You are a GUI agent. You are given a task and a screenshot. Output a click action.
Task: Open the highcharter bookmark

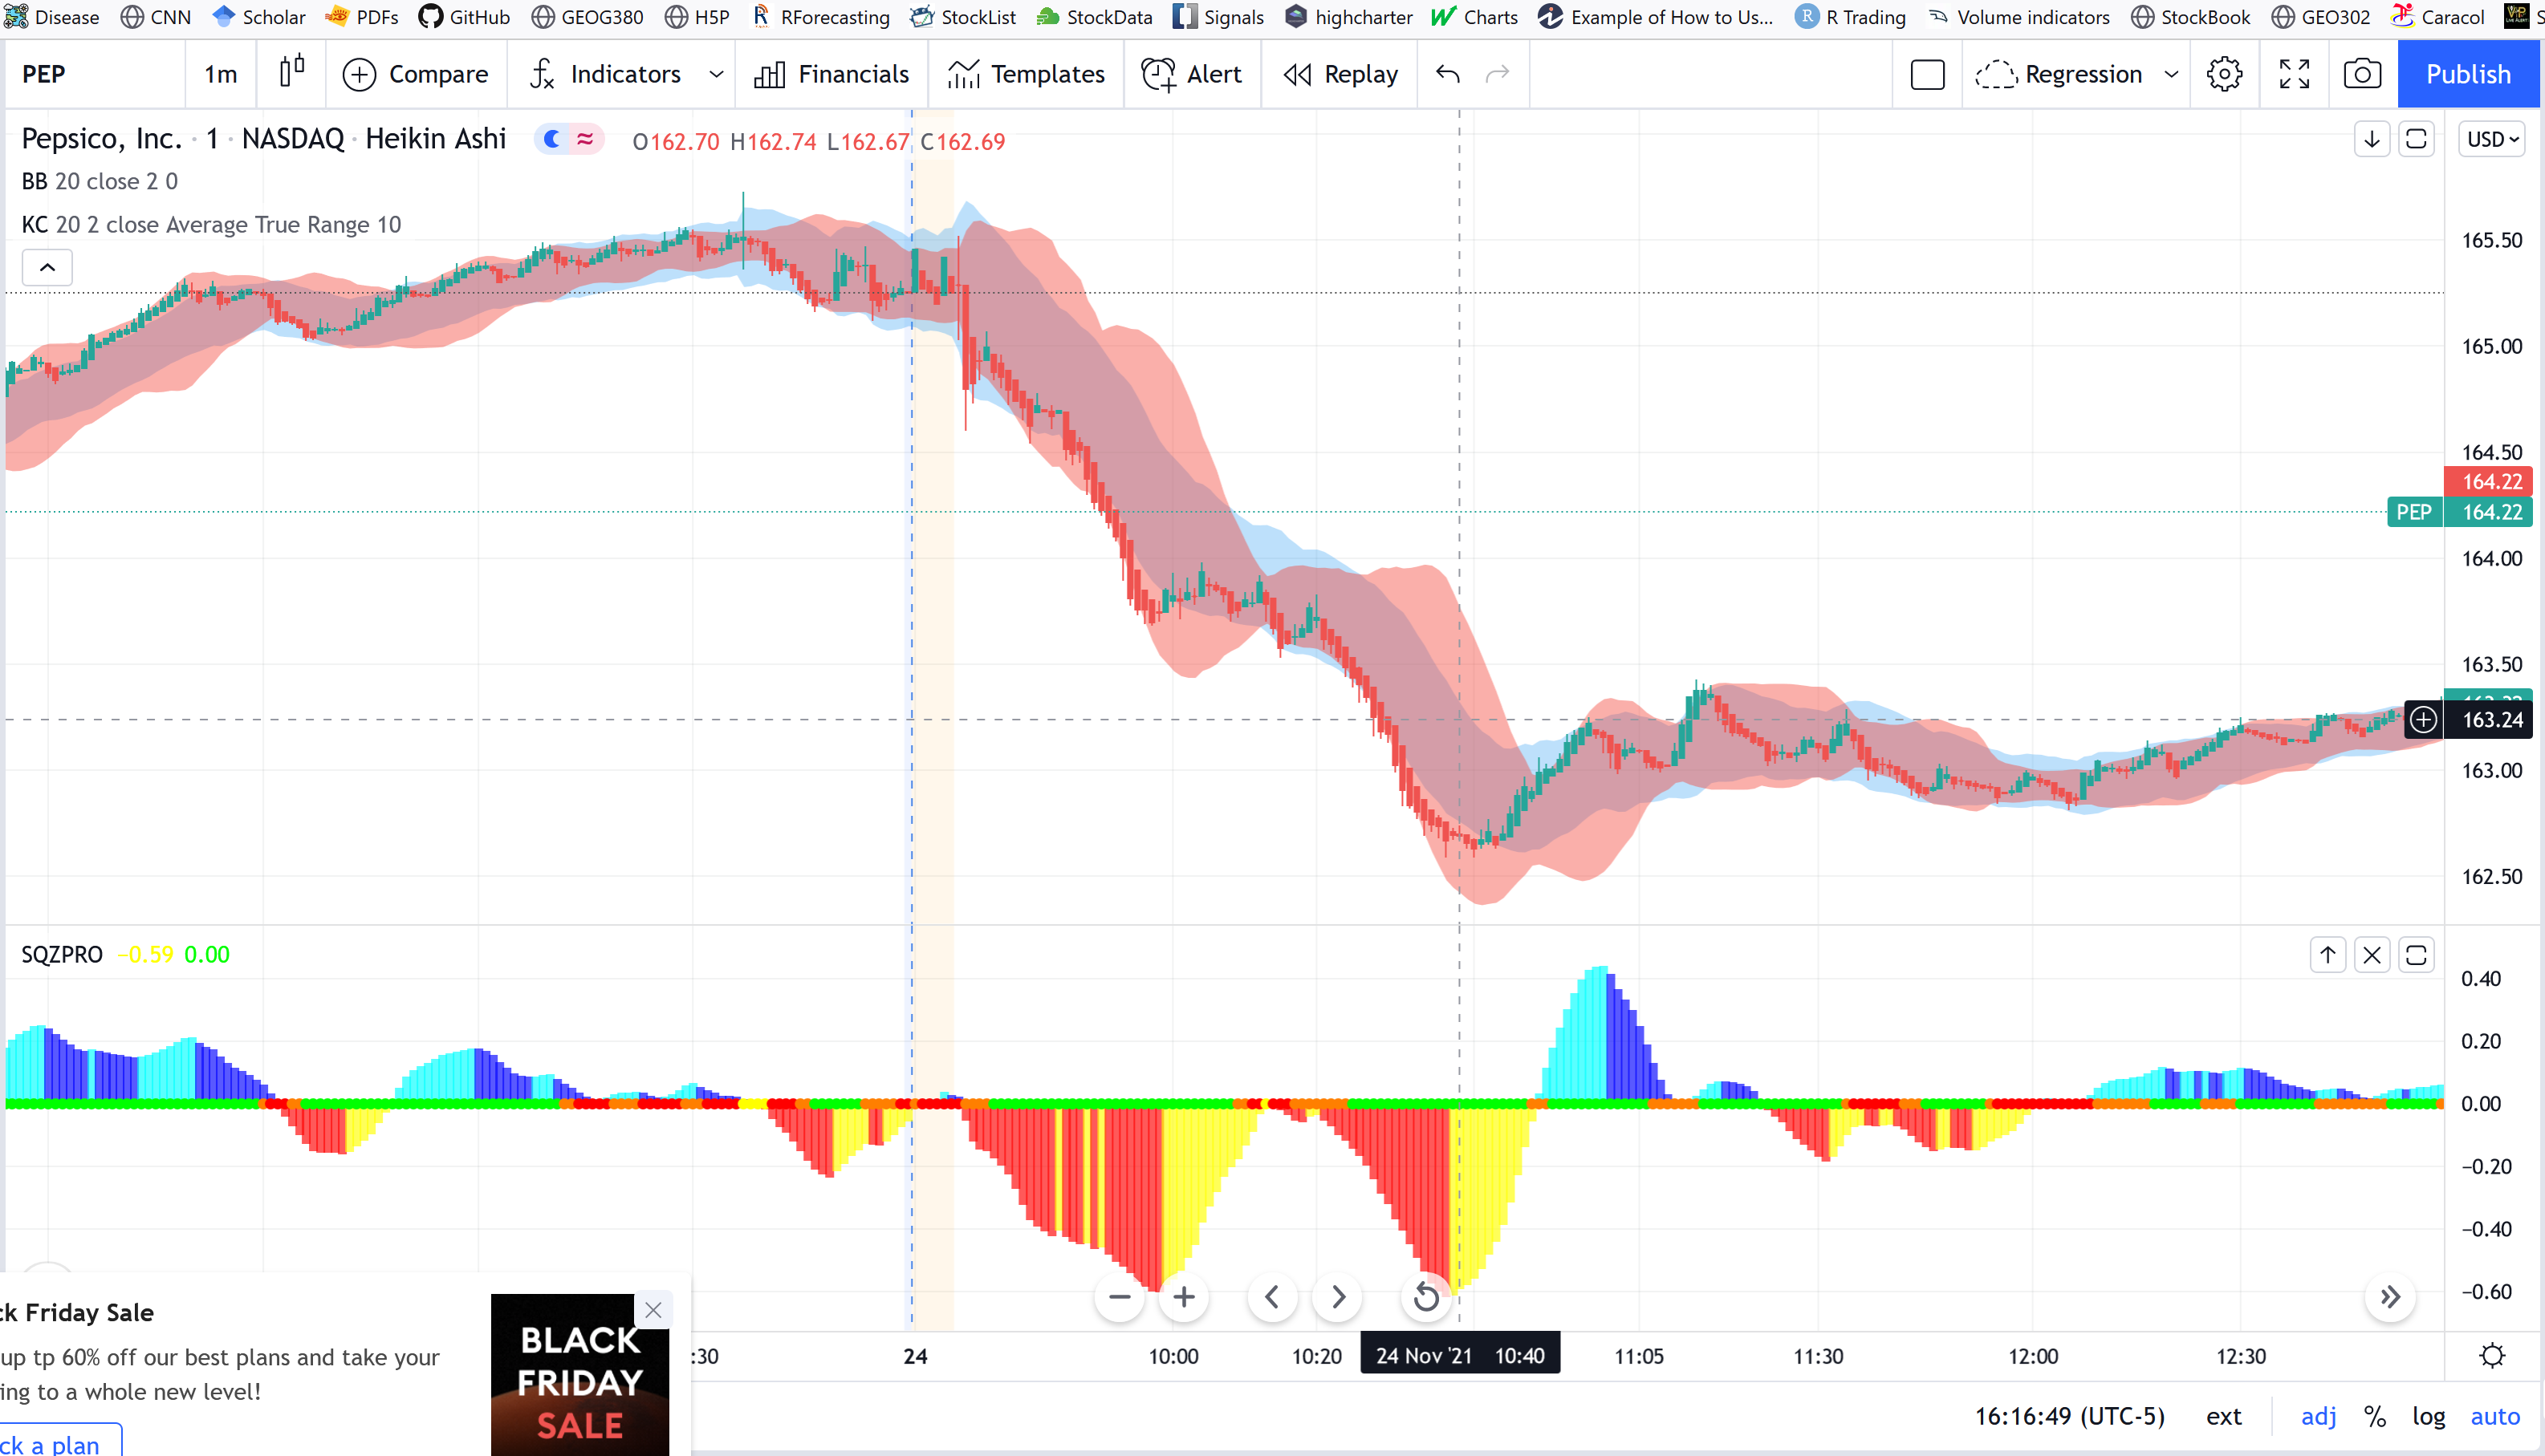(1348, 17)
